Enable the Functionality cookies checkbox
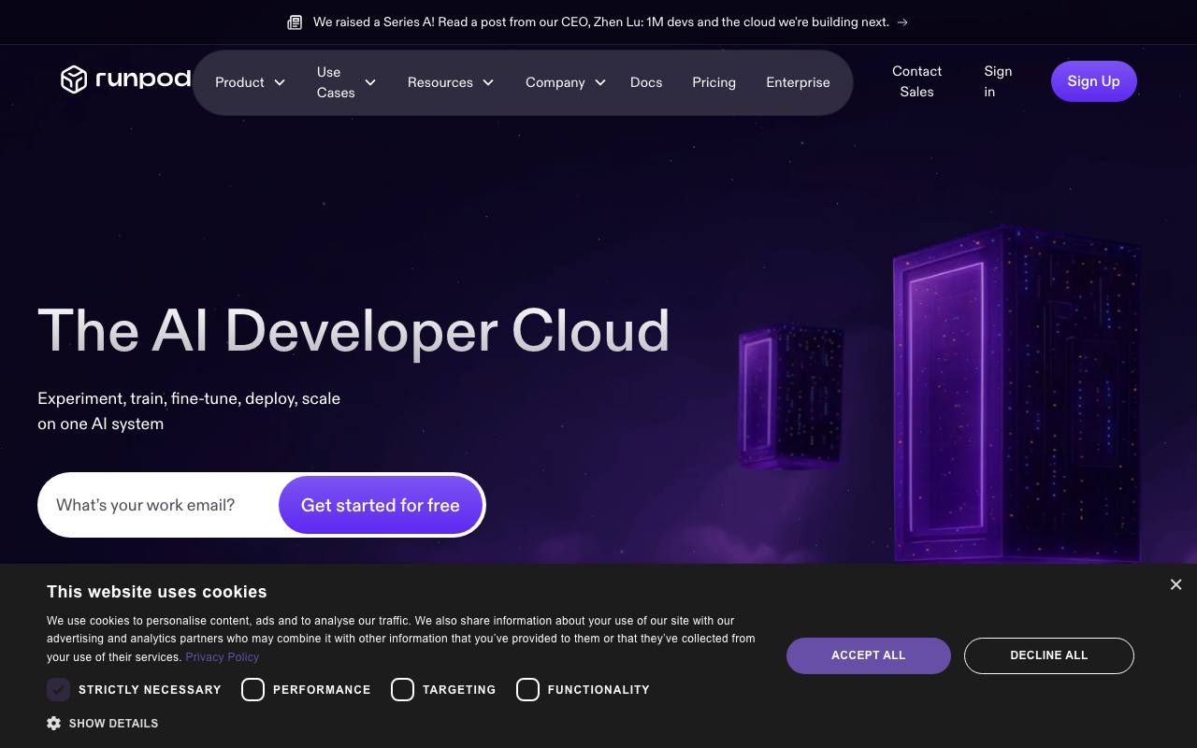The image size is (1197, 748). pos(527,689)
